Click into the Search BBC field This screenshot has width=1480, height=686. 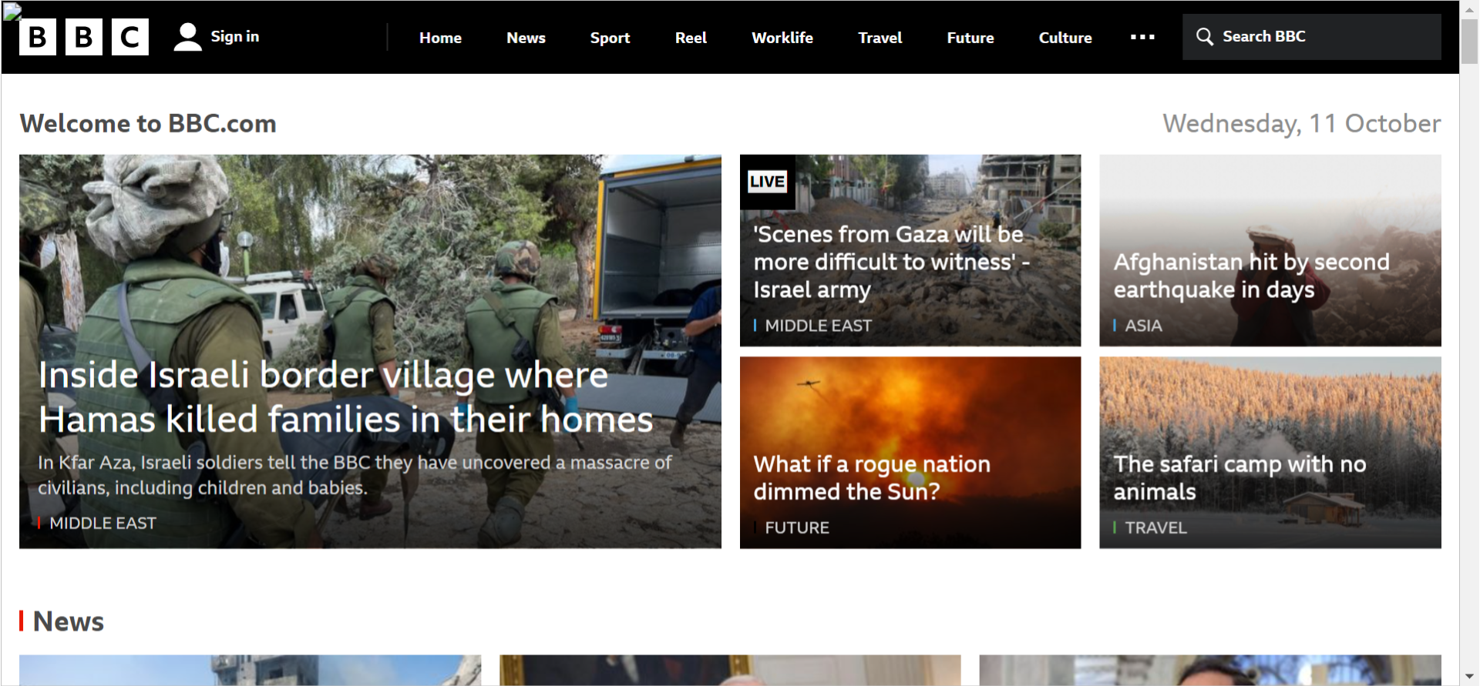(1311, 37)
